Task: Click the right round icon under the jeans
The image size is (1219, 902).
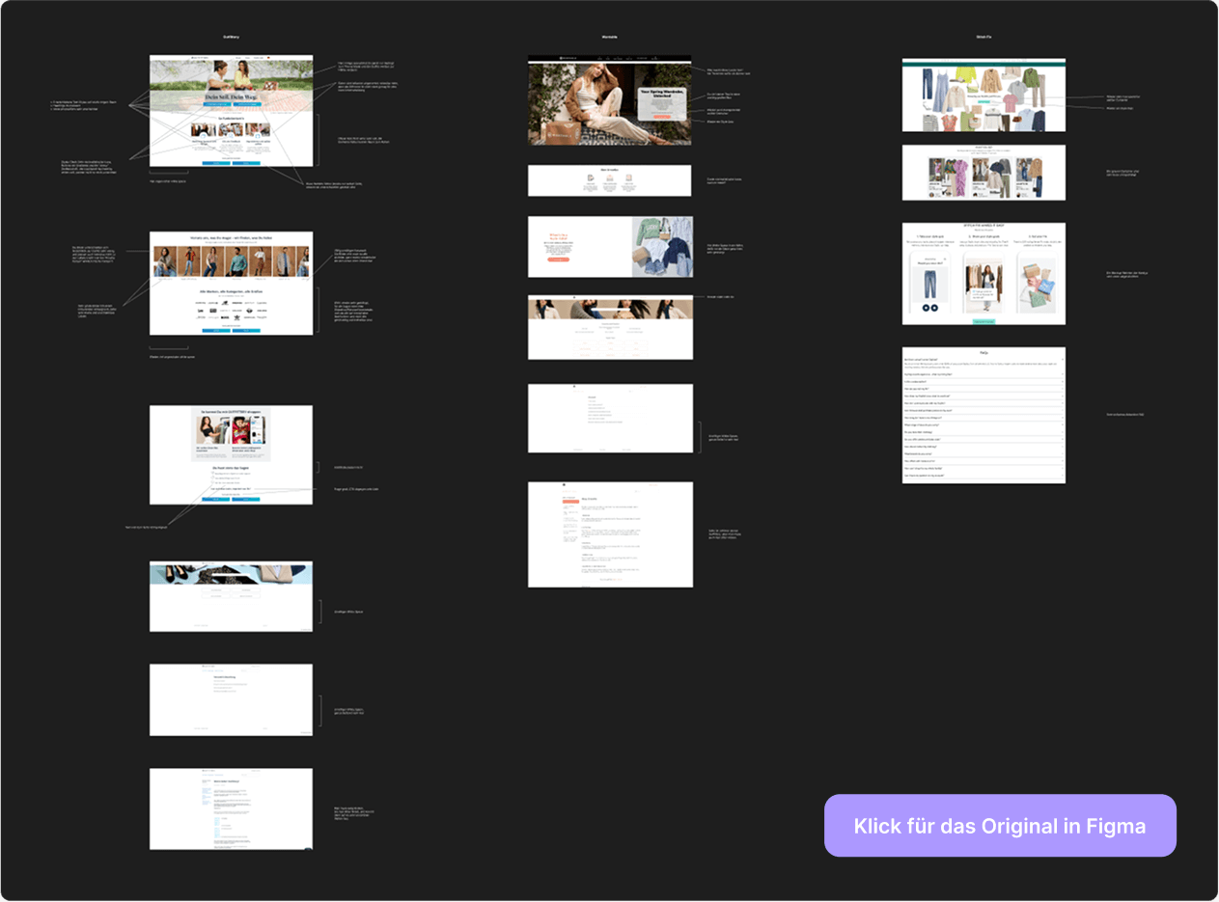Action: pos(936,308)
